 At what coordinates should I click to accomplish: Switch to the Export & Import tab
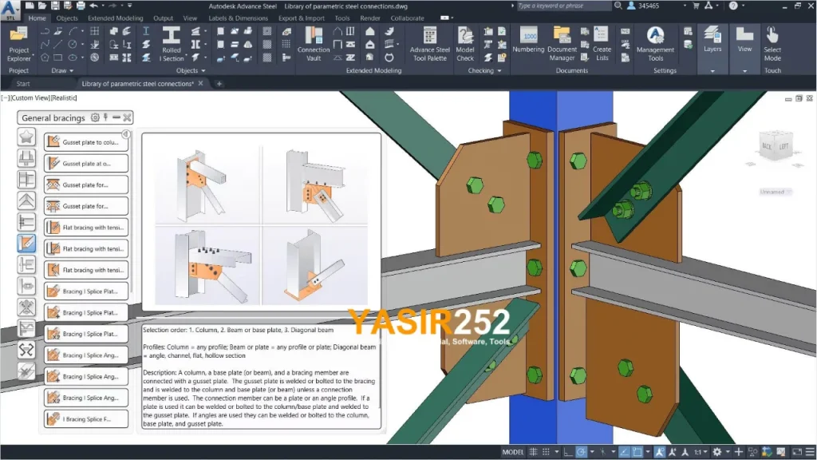coord(301,18)
